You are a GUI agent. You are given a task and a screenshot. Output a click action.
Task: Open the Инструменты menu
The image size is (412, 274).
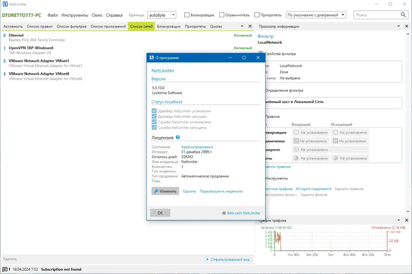coord(75,15)
